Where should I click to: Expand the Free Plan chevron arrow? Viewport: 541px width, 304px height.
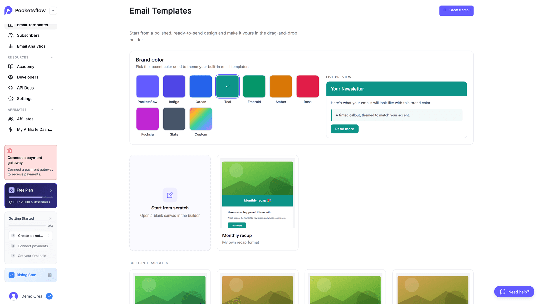click(x=51, y=190)
